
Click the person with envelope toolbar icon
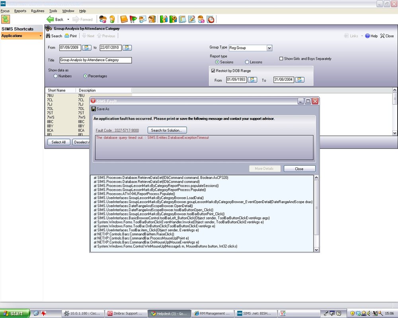tap(142, 19)
